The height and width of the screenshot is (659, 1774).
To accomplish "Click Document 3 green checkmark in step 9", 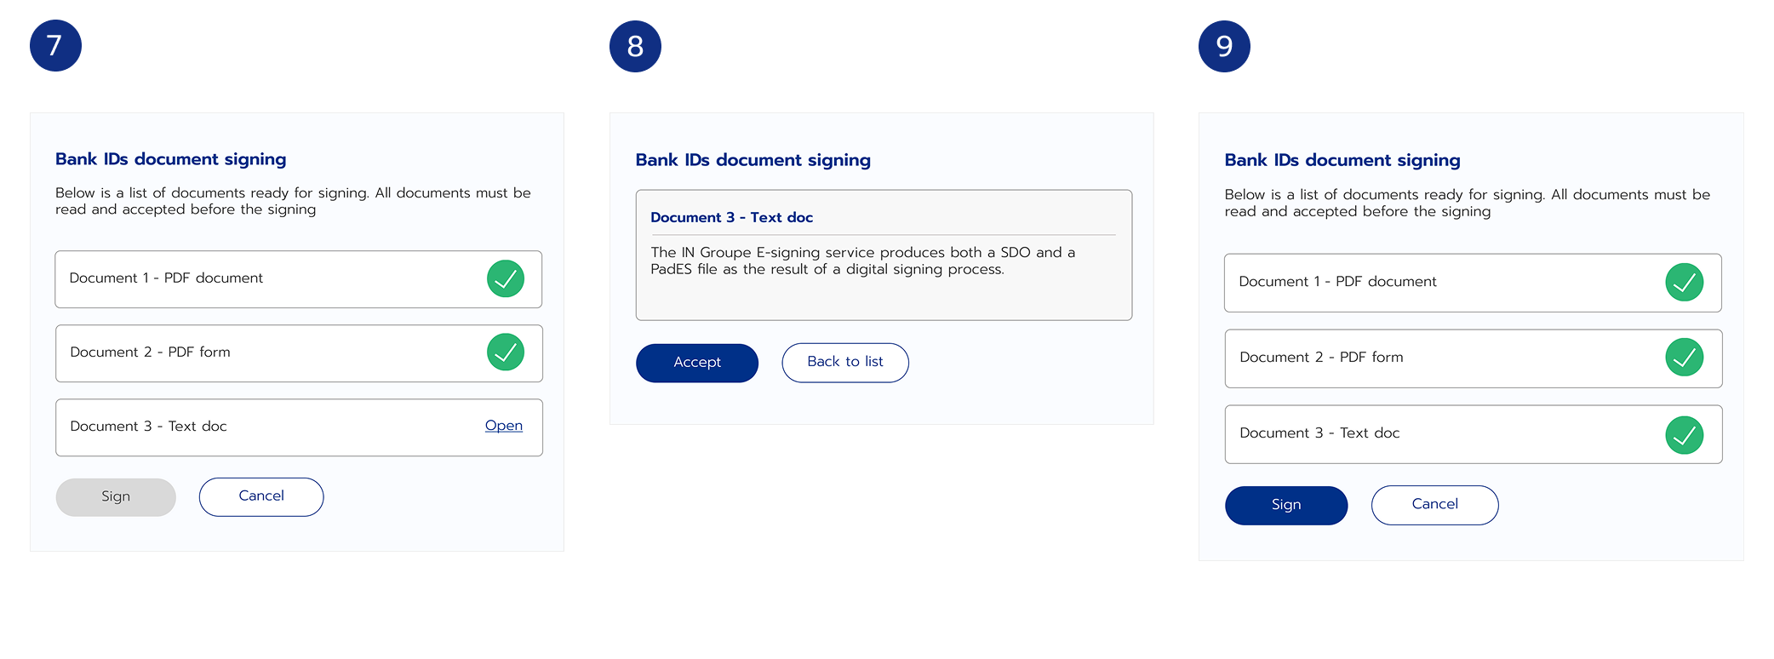I will coord(1684,435).
